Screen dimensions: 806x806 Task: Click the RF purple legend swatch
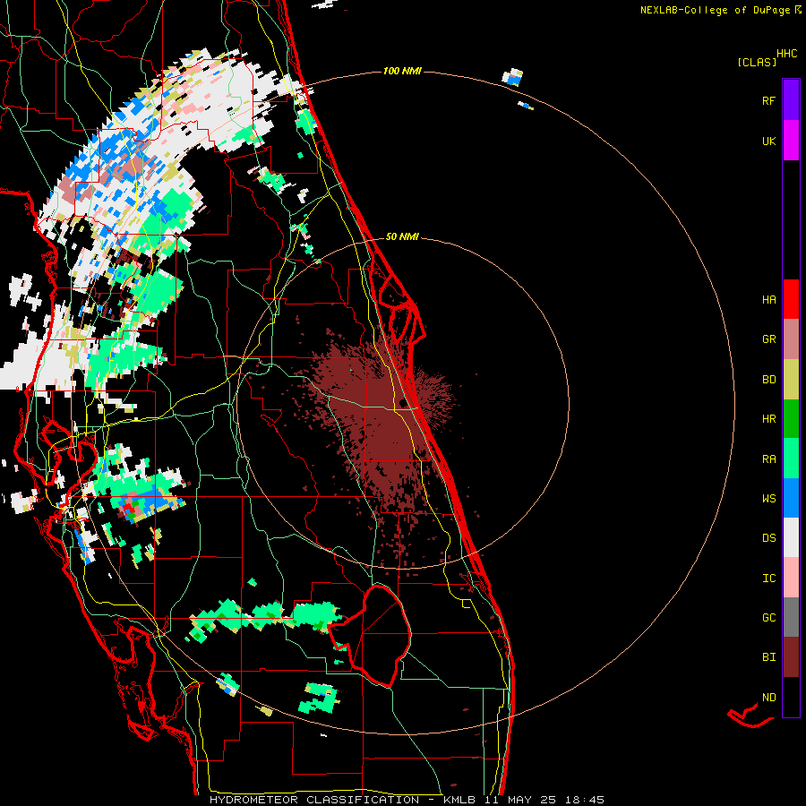pos(791,100)
